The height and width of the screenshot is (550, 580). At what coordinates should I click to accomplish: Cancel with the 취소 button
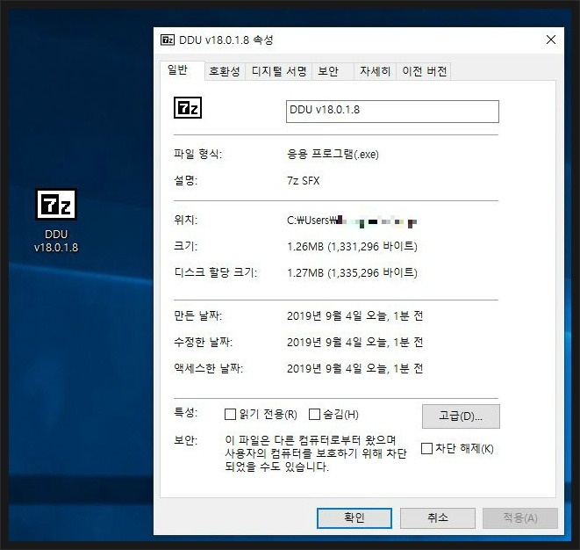tap(438, 517)
